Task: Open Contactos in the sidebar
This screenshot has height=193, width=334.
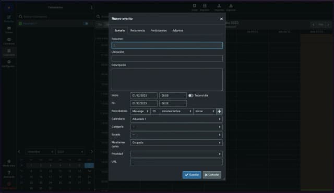Action: (x=9, y=41)
